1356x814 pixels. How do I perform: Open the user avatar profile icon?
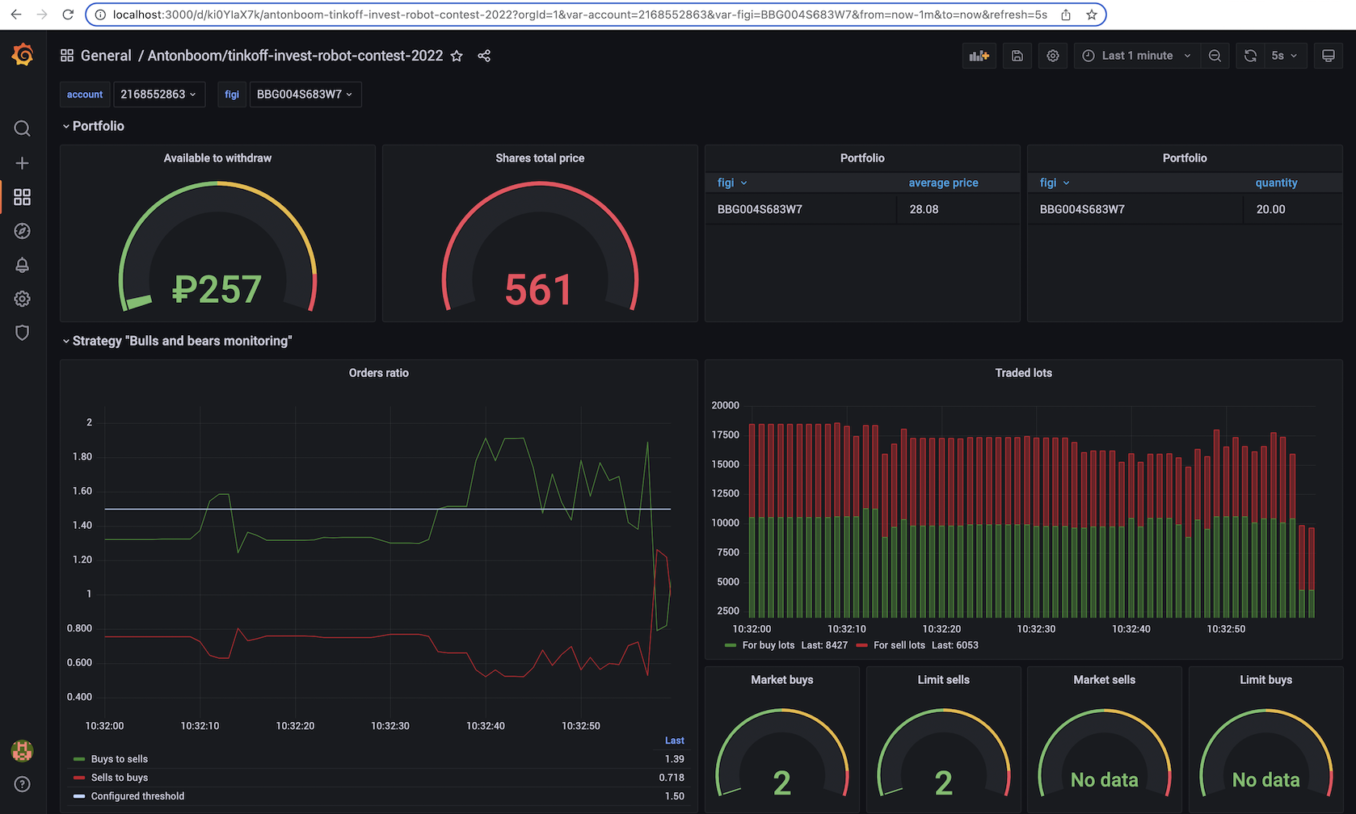[x=23, y=751]
